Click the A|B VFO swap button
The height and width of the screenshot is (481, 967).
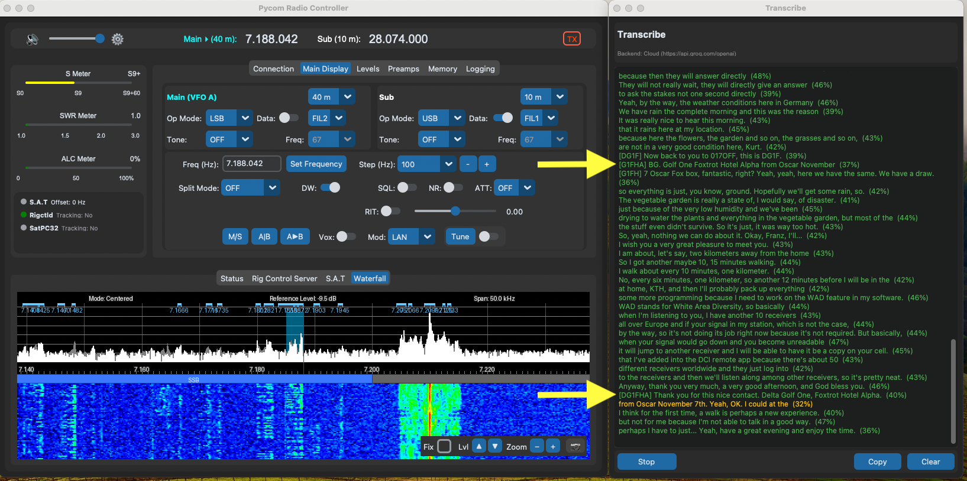(264, 236)
